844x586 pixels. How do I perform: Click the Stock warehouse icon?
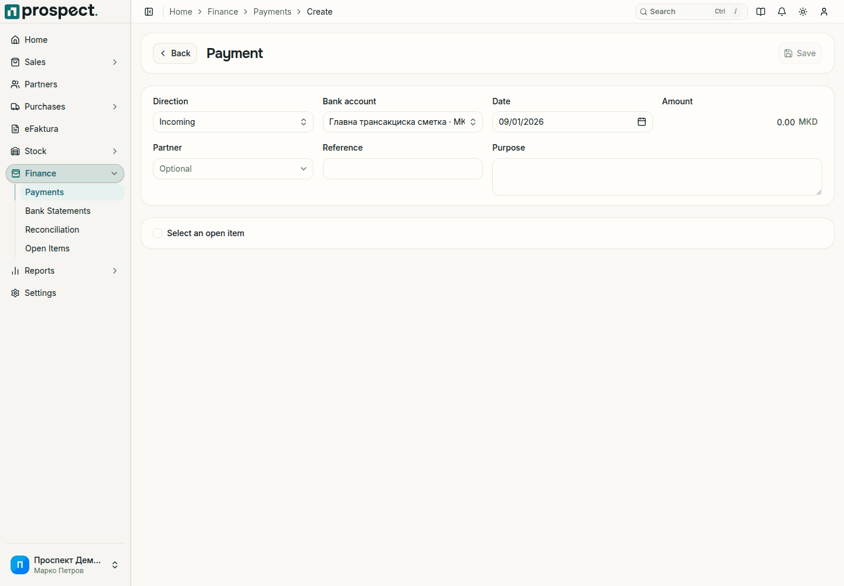coord(15,151)
